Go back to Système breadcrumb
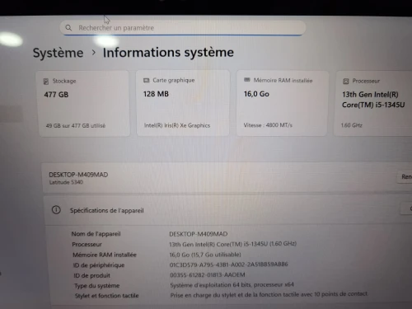Screen dimensions: 412x309 coord(58,53)
